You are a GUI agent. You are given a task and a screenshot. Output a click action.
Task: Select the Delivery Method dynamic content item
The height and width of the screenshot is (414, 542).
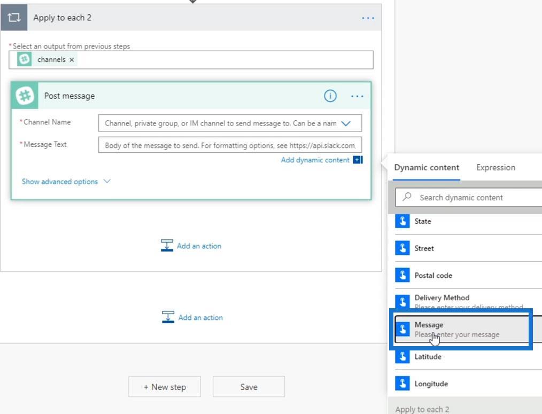click(468, 302)
